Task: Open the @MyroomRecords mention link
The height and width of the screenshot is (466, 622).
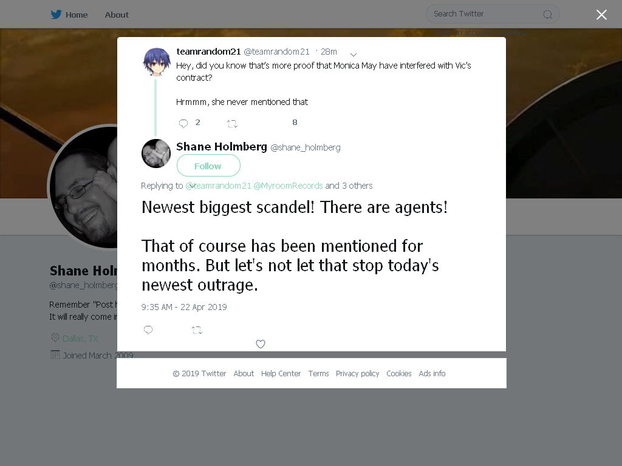Action: point(288,186)
